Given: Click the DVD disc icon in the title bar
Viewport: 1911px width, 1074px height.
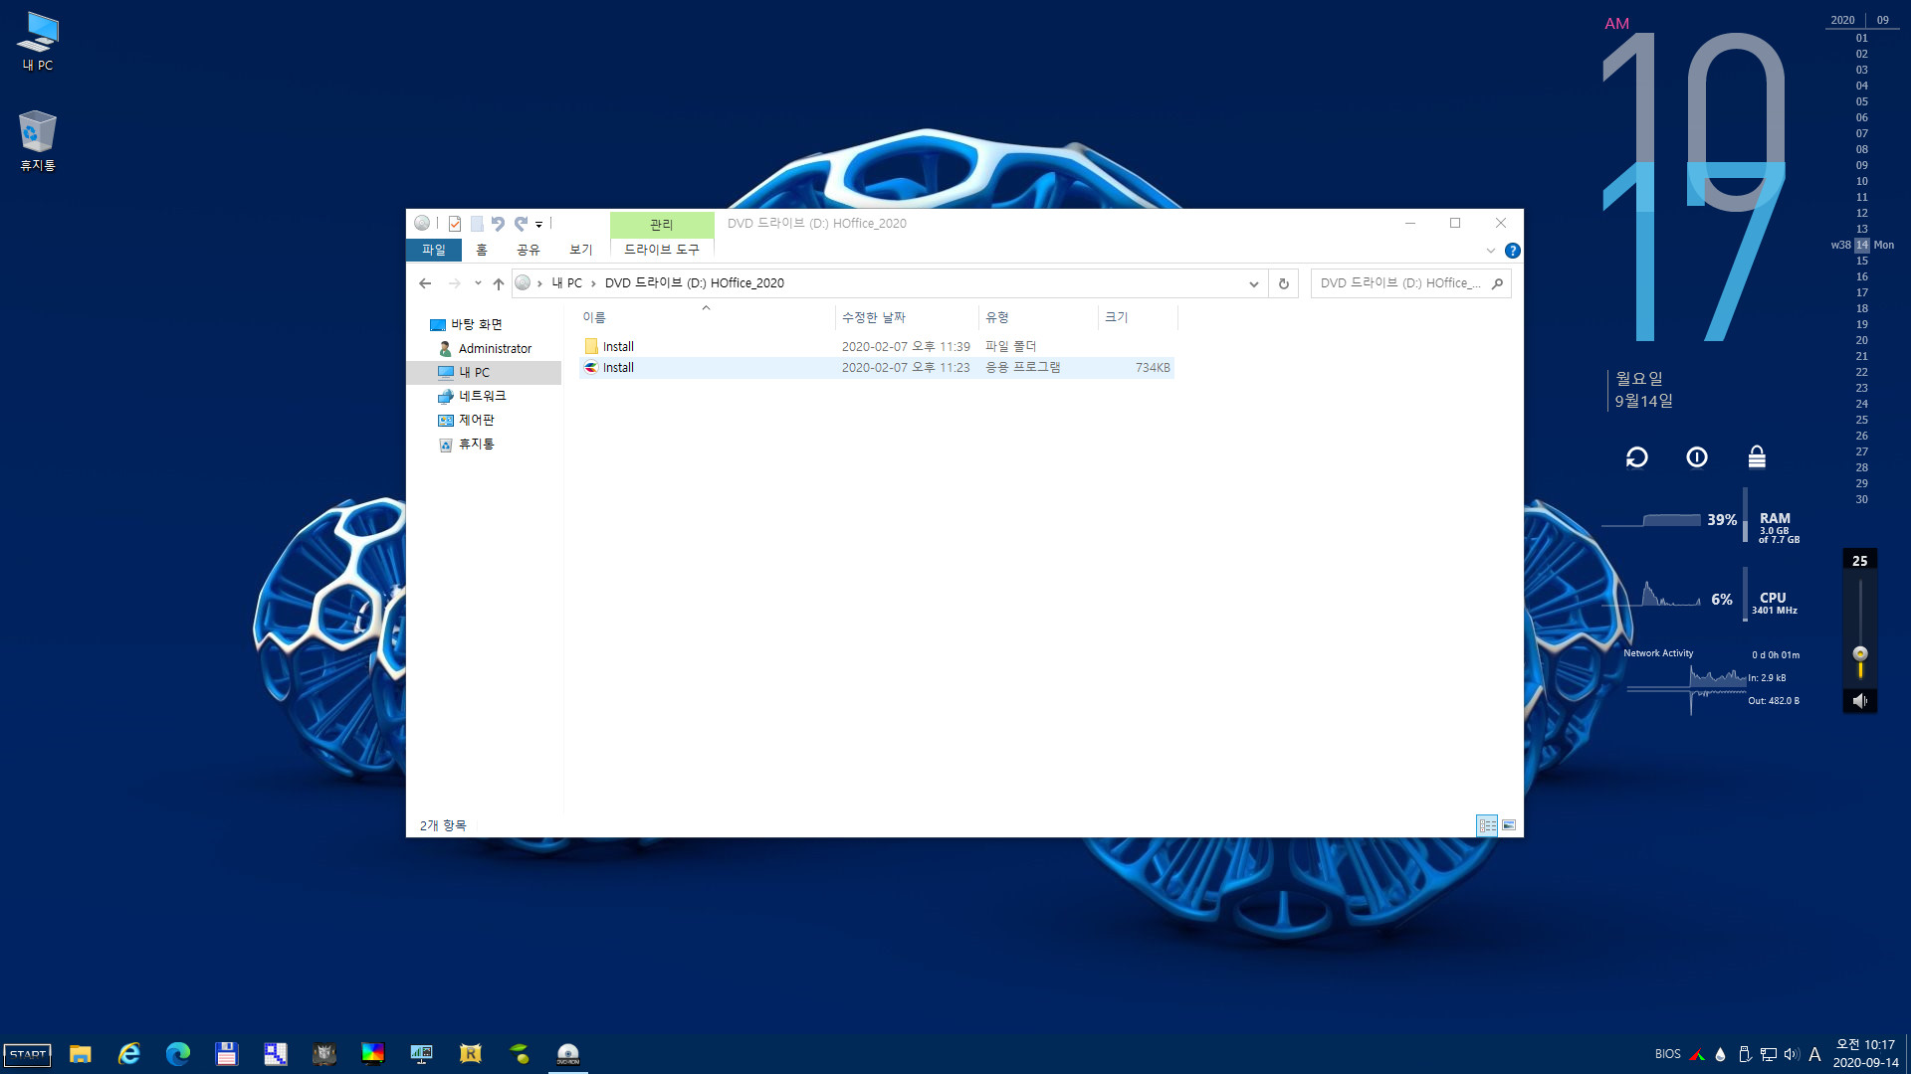Looking at the screenshot, I should pos(422,223).
